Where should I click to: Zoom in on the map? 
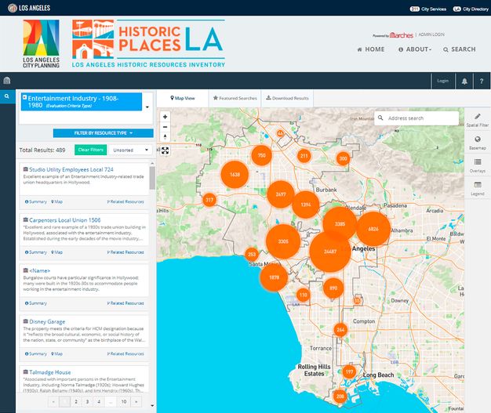tap(165, 117)
